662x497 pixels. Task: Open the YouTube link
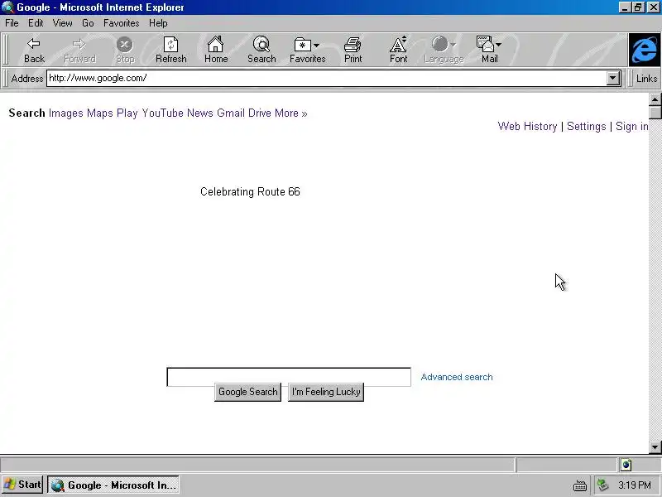point(162,113)
